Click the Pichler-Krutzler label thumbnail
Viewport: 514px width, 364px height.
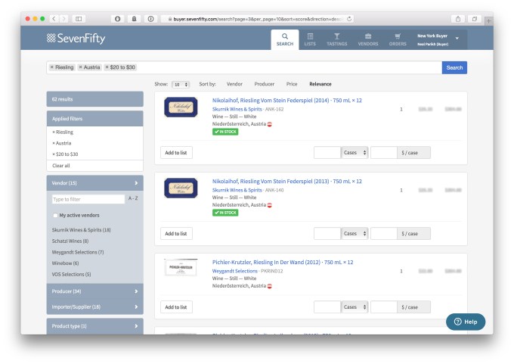(x=181, y=267)
